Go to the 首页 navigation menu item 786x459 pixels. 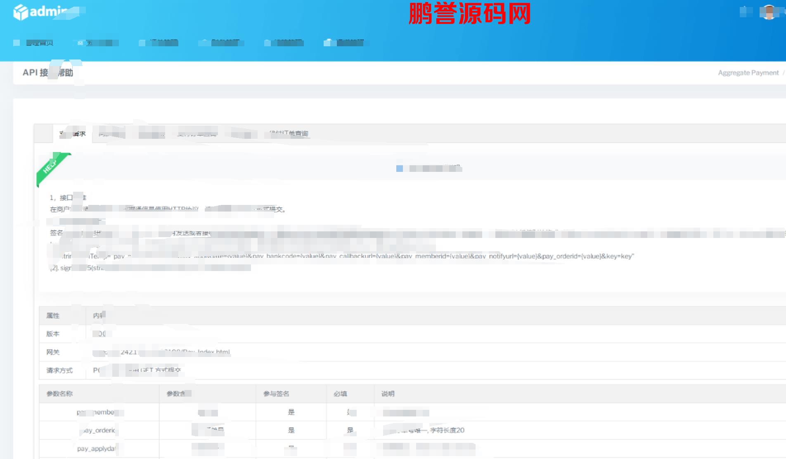[x=39, y=43]
